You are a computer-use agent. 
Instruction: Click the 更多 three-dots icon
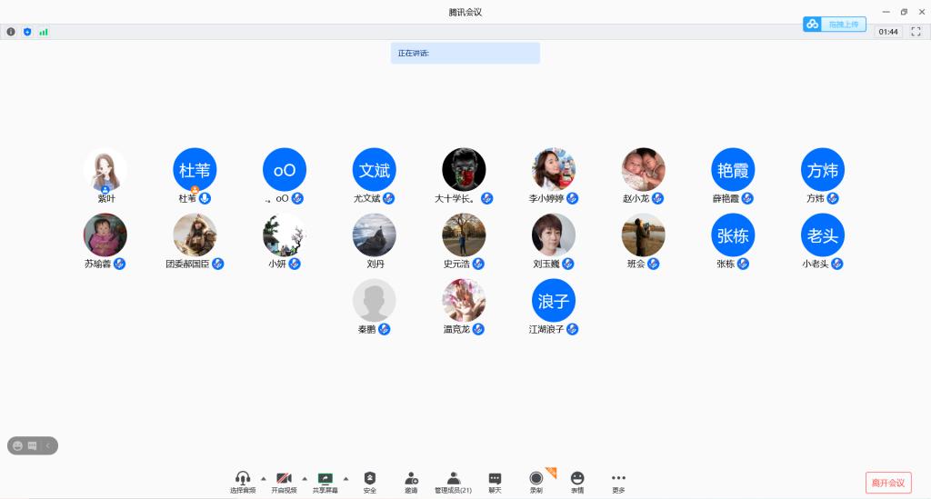pyautogui.click(x=618, y=479)
